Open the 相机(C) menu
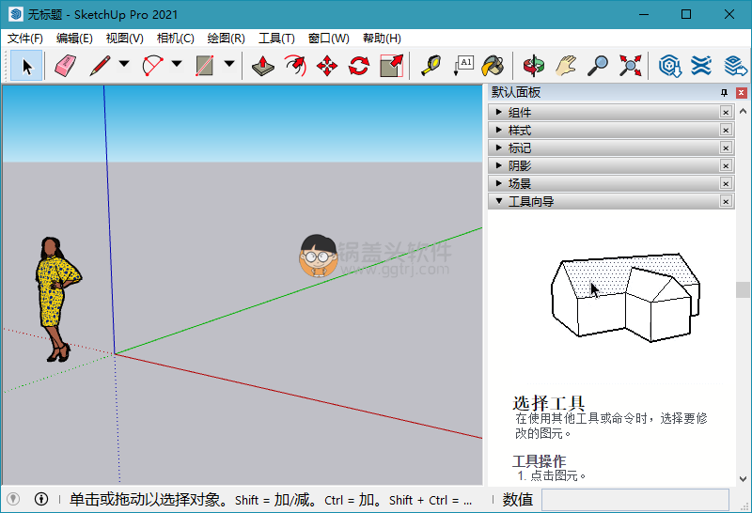The width and height of the screenshot is (752, 513). [x=176, y=39]
